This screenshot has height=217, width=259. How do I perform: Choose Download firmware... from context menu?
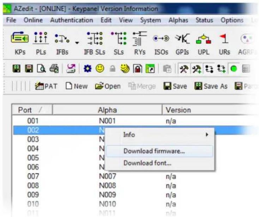coord(159,151)
